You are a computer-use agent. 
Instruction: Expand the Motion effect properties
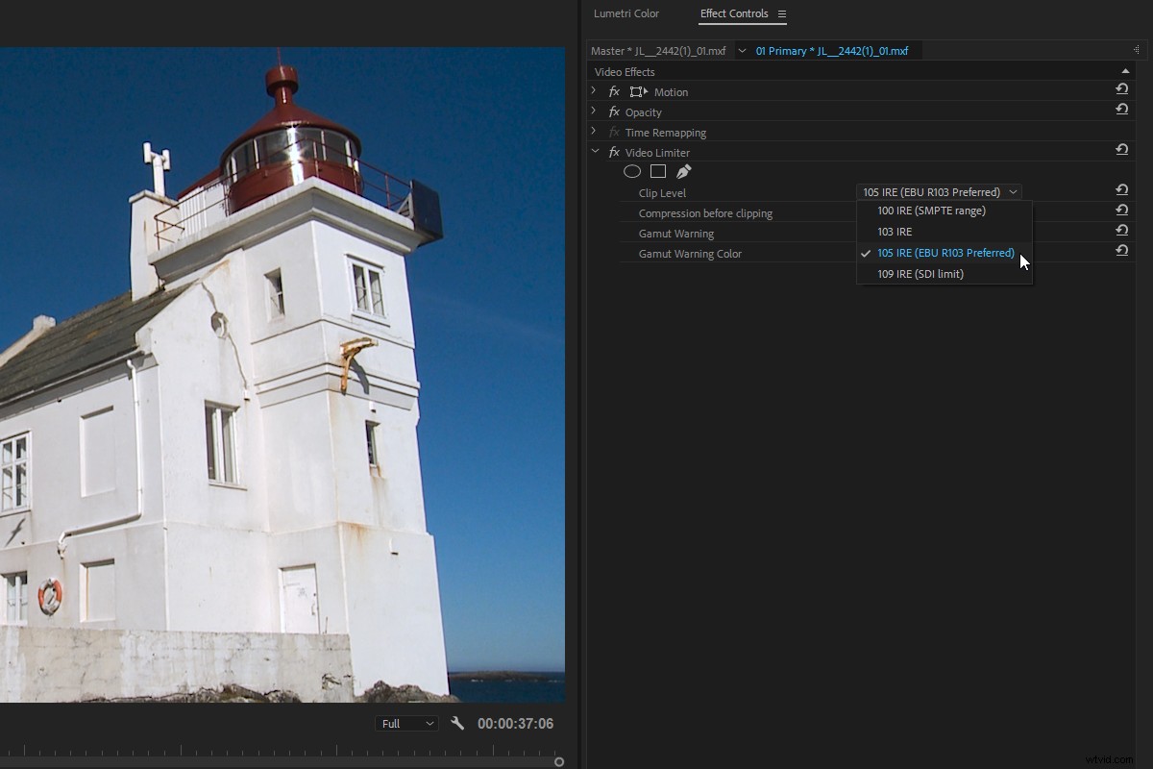pyautogui.click(x=594, y=91)
